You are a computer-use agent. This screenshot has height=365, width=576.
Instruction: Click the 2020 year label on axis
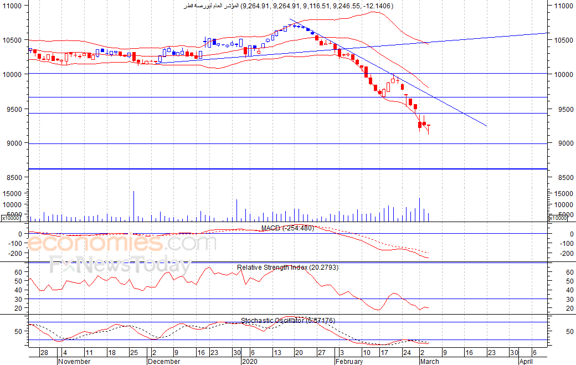pos(250,361)
